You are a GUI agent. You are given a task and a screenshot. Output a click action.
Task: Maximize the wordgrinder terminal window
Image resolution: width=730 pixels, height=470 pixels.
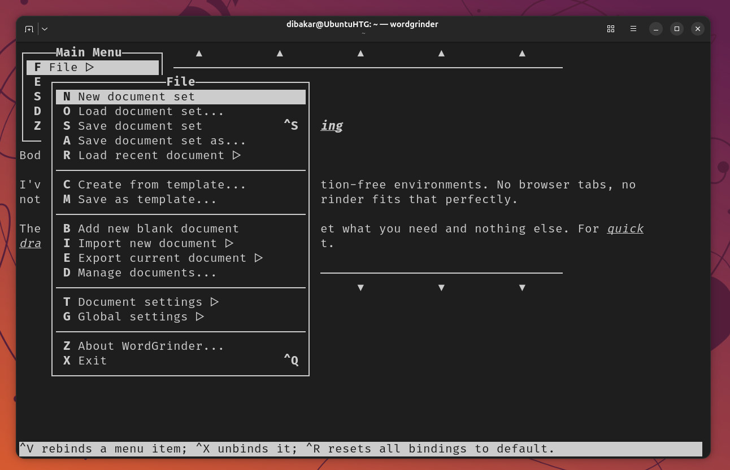677,29
